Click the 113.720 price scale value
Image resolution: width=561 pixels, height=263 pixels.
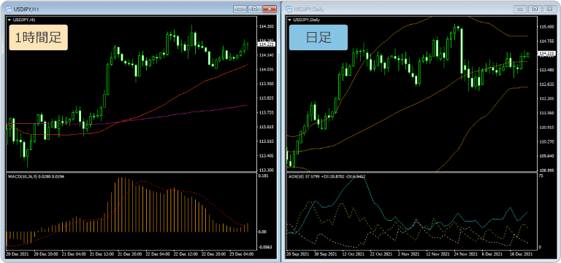point(266,112)
